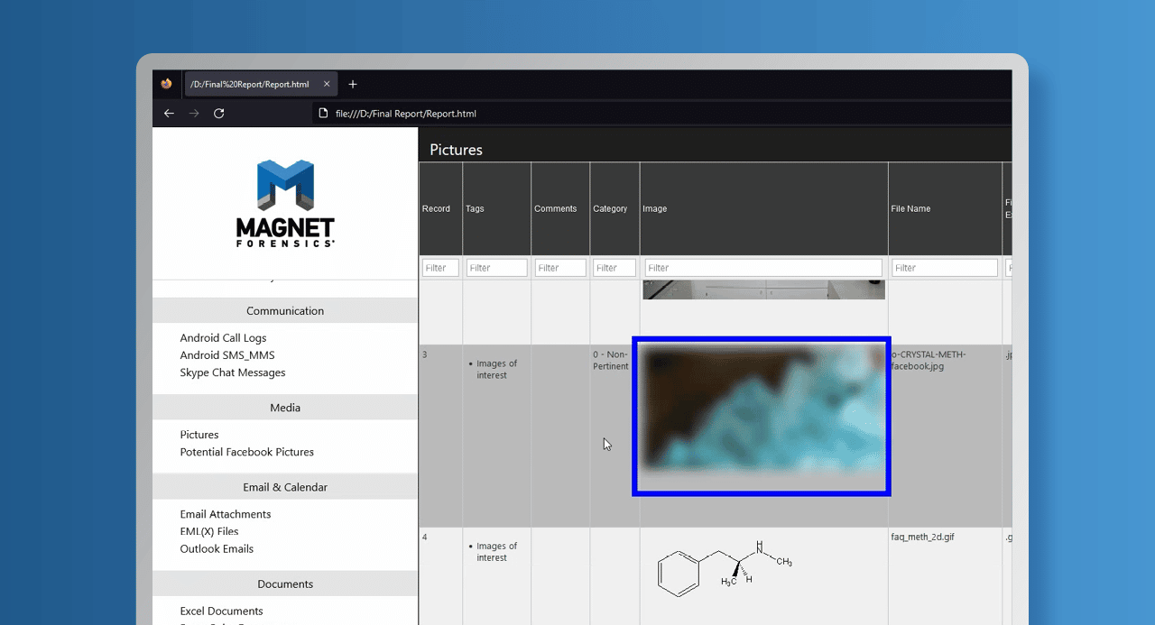Screen dimensions: 1155x625
Task: Click the blurred crystal meth thumbnail
Action: (762, 416)
